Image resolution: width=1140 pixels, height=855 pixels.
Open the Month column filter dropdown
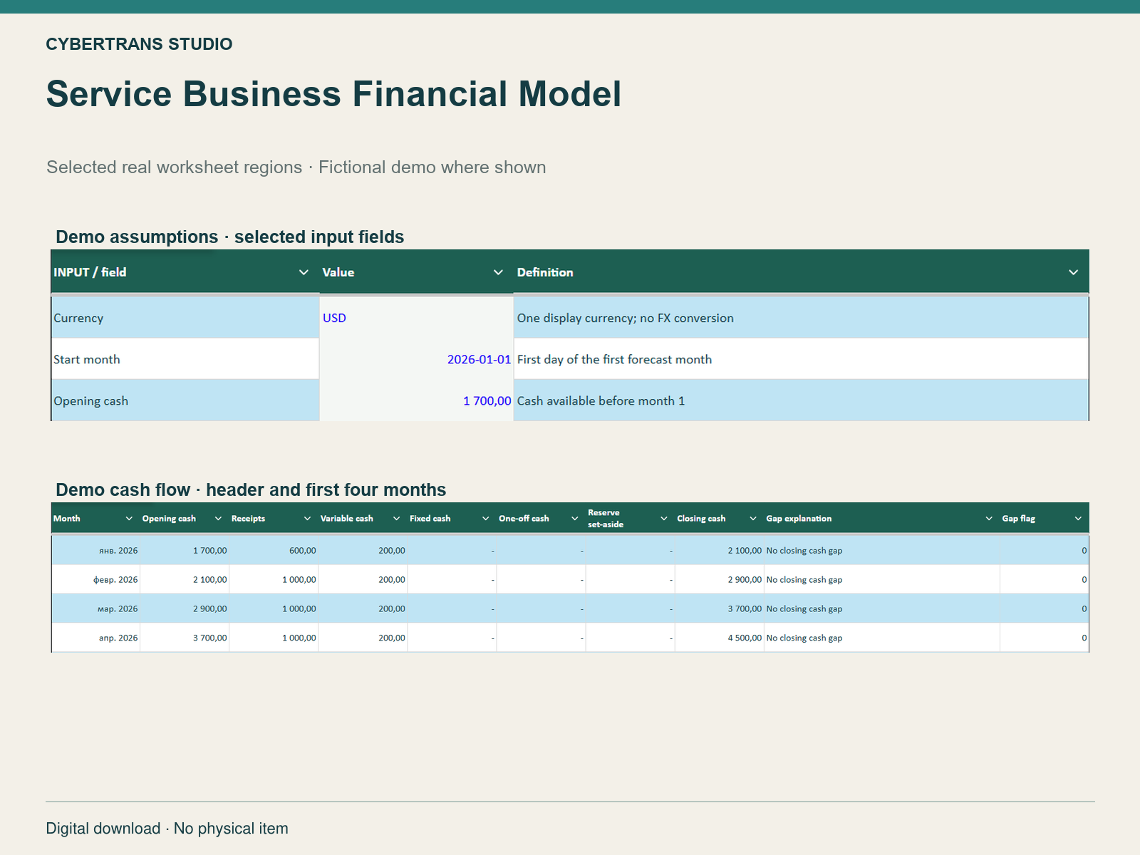(x=129, y=519)
